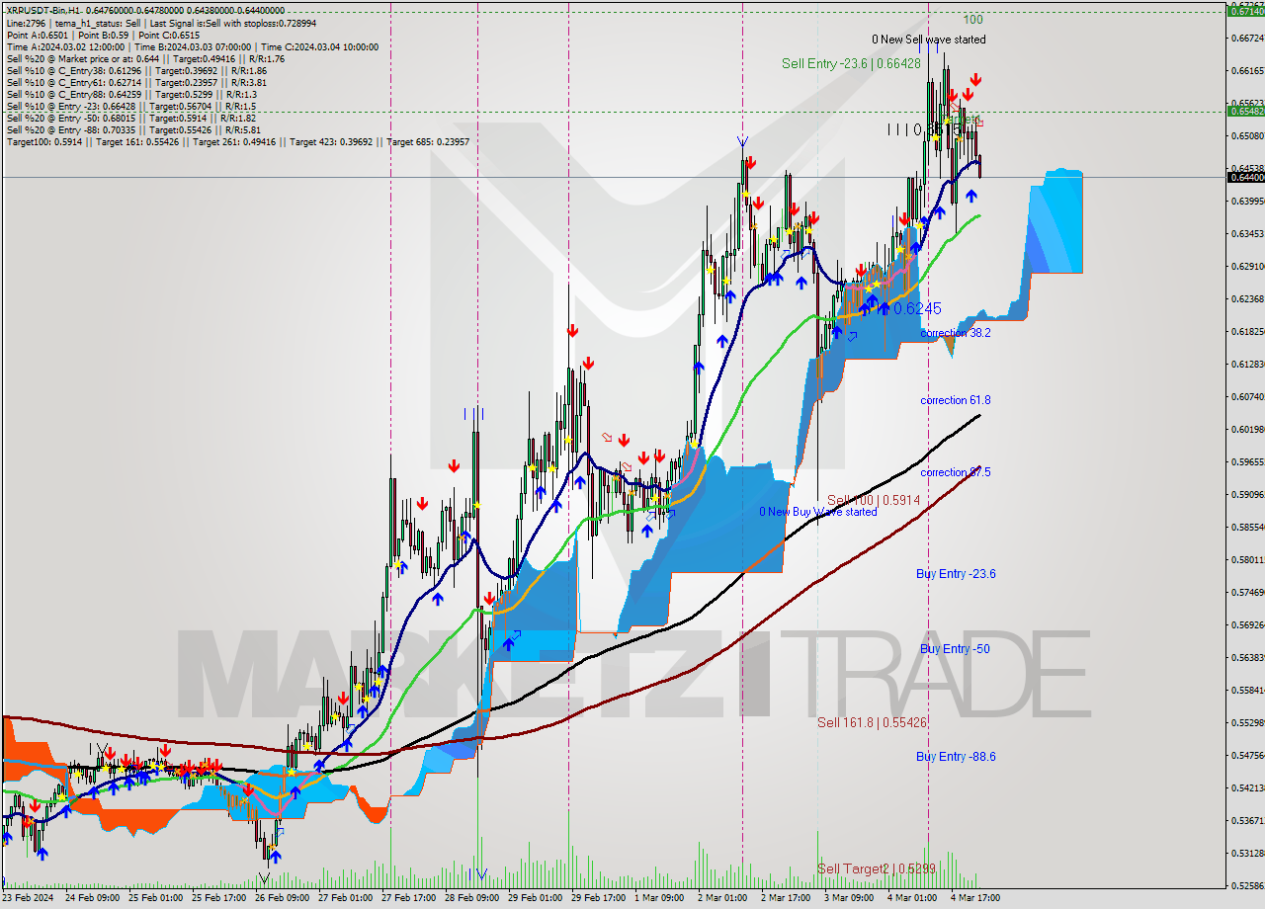1265x909 pixels.
Task: Click the '4 Mar 17:00' time axis label
Action: click(x=976, y=898)
